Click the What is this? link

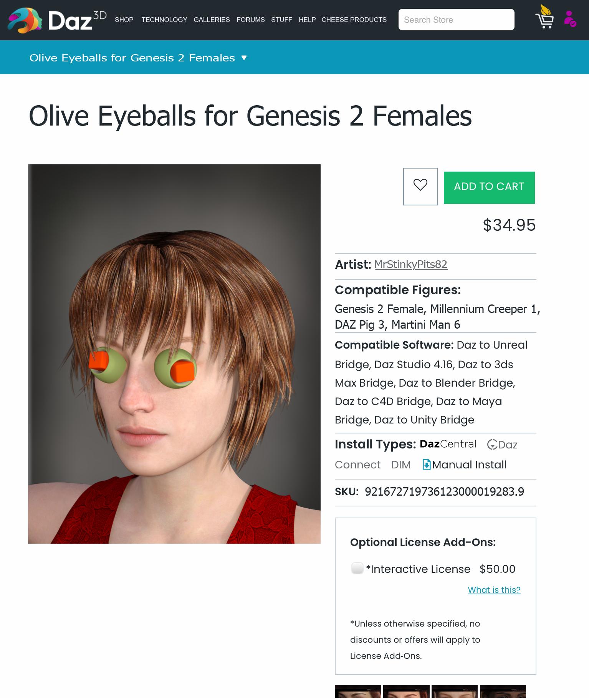[494, 590]
